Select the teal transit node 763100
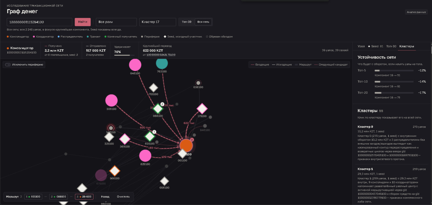This screenshot has width=432, height=205. tap(162, 63)
